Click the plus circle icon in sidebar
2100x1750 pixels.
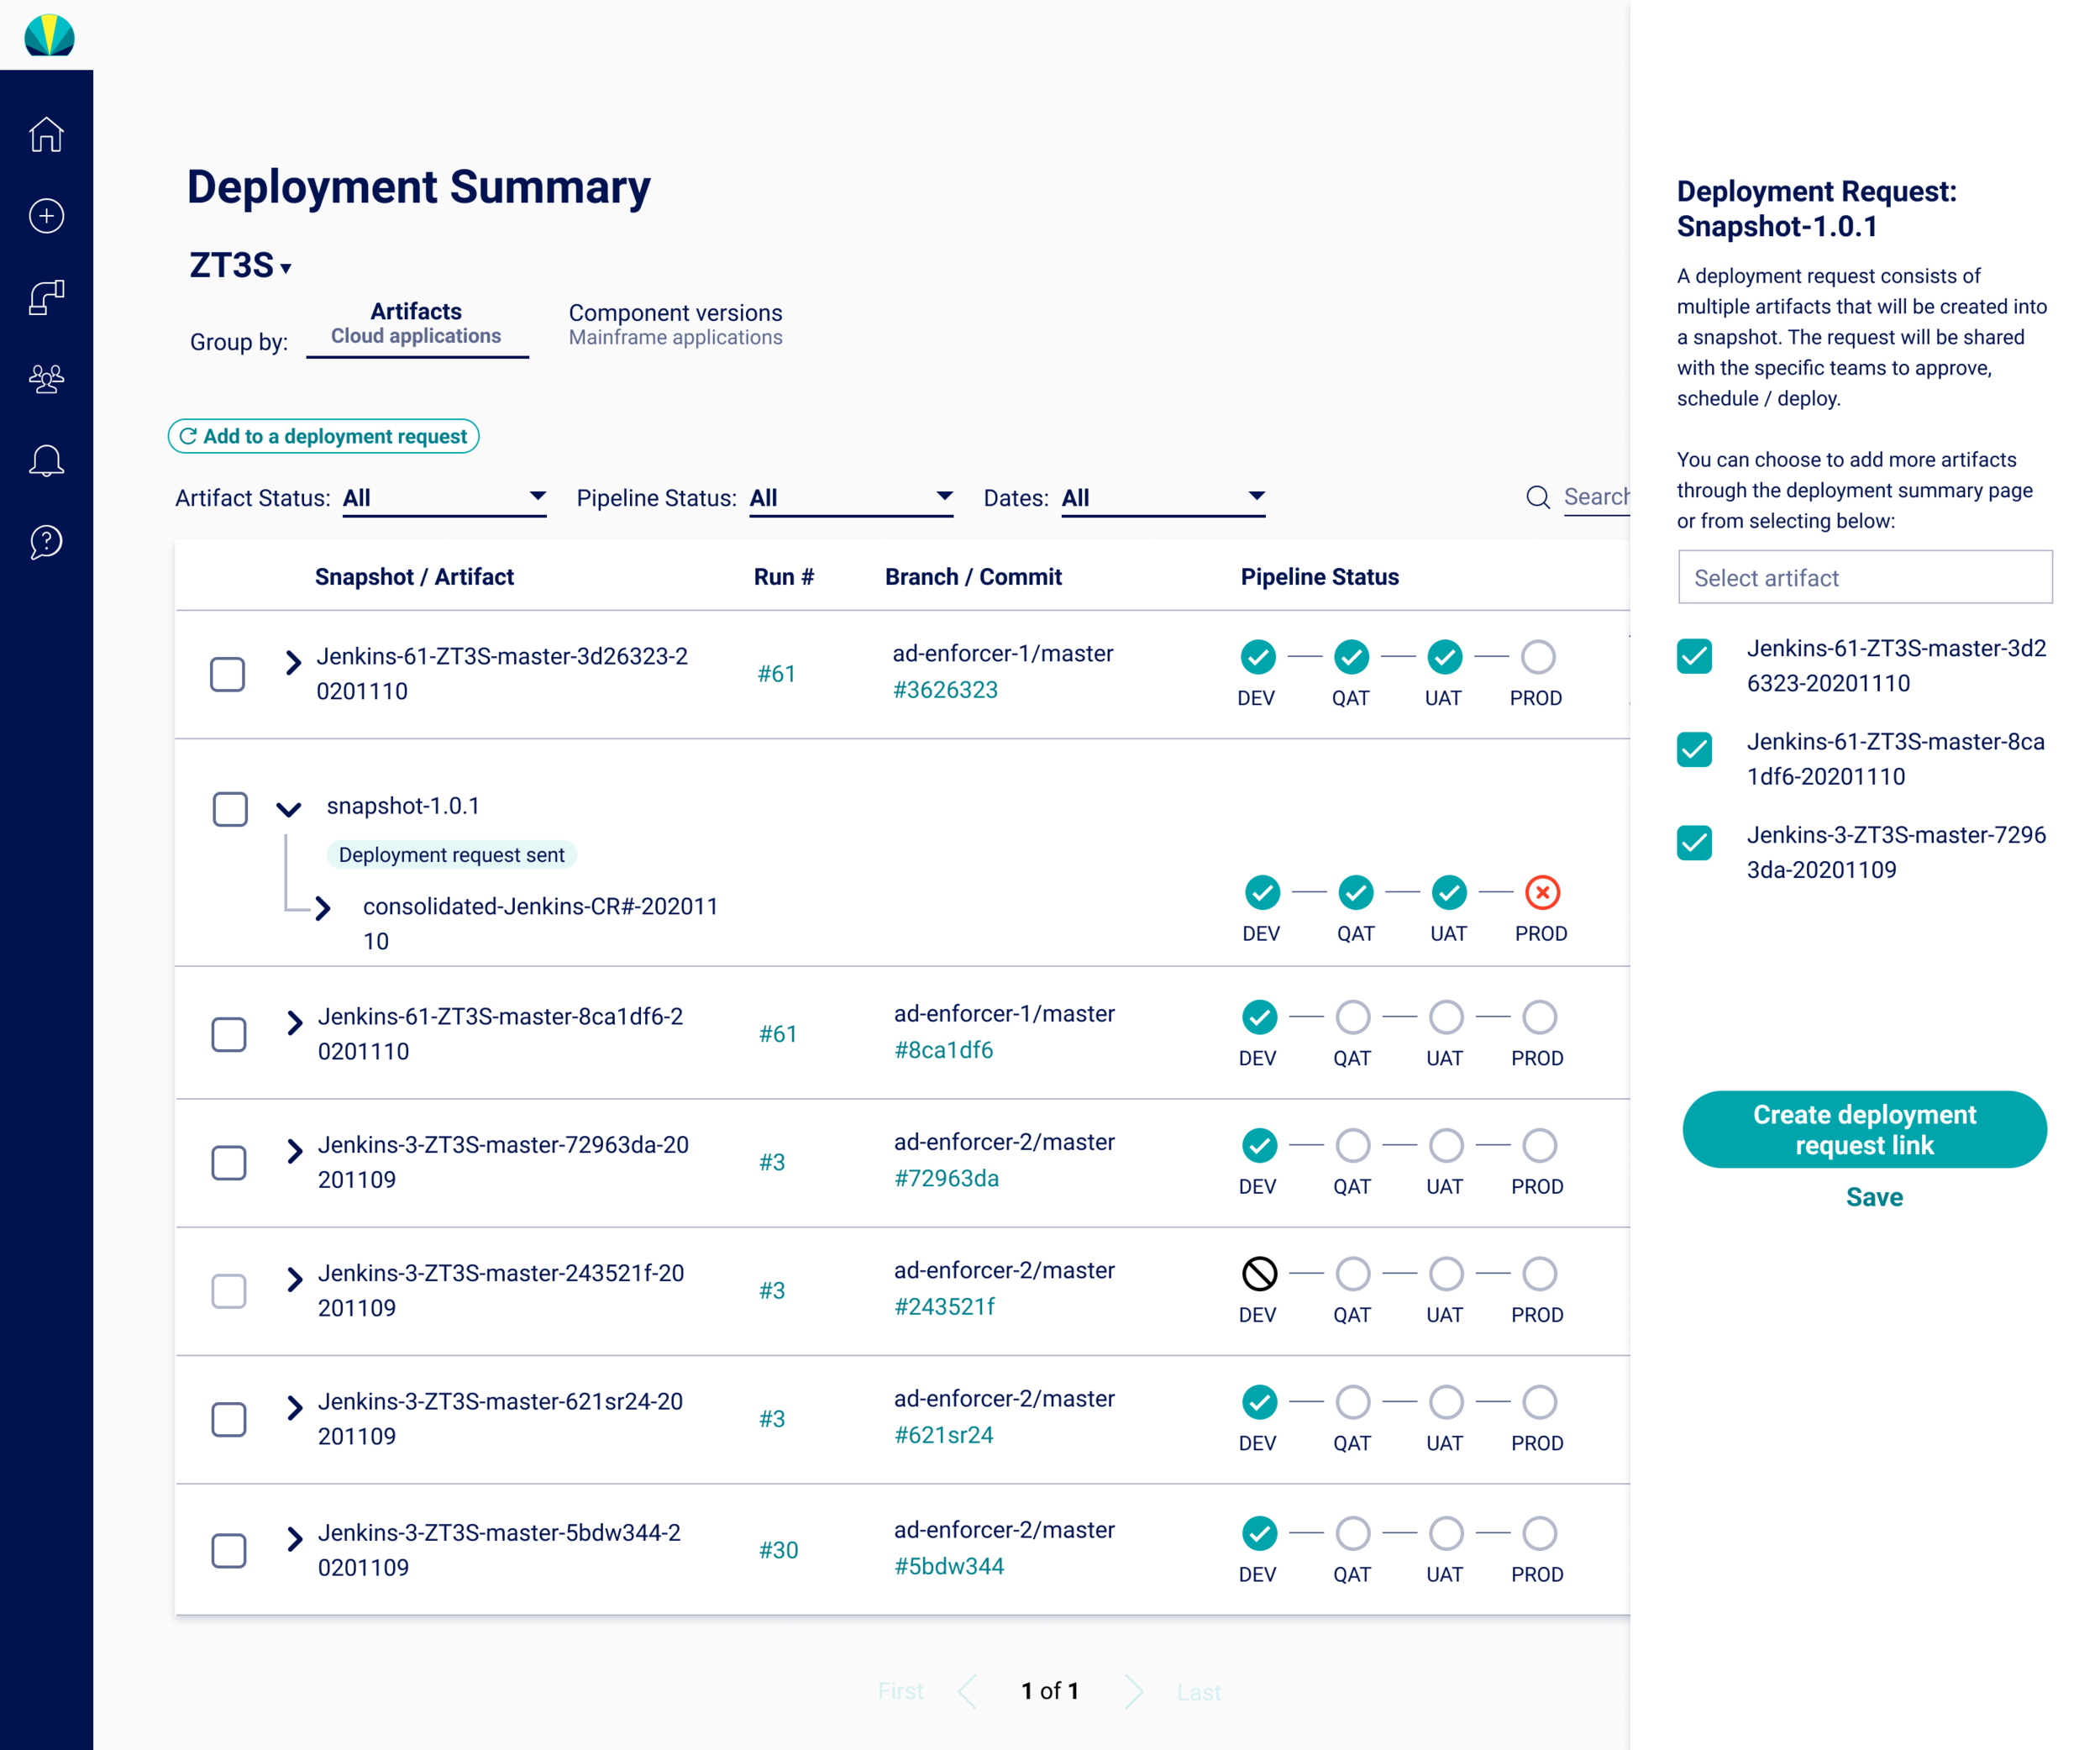tap(46, 216)
